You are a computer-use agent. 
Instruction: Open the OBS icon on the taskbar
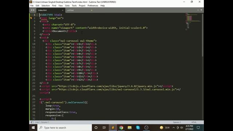pos(146,128)
